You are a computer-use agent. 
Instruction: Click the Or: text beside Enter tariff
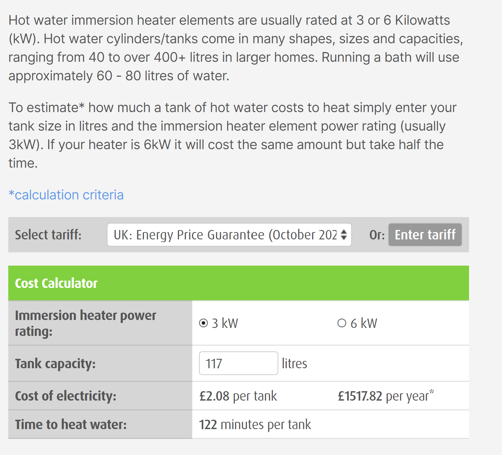(x=377, y=235)
